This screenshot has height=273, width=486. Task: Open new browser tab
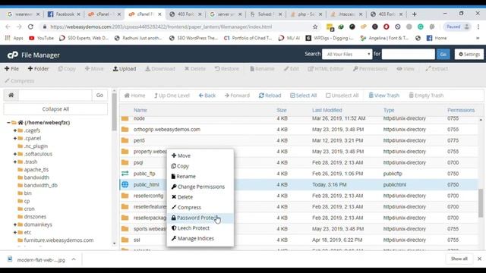point(415,14)
